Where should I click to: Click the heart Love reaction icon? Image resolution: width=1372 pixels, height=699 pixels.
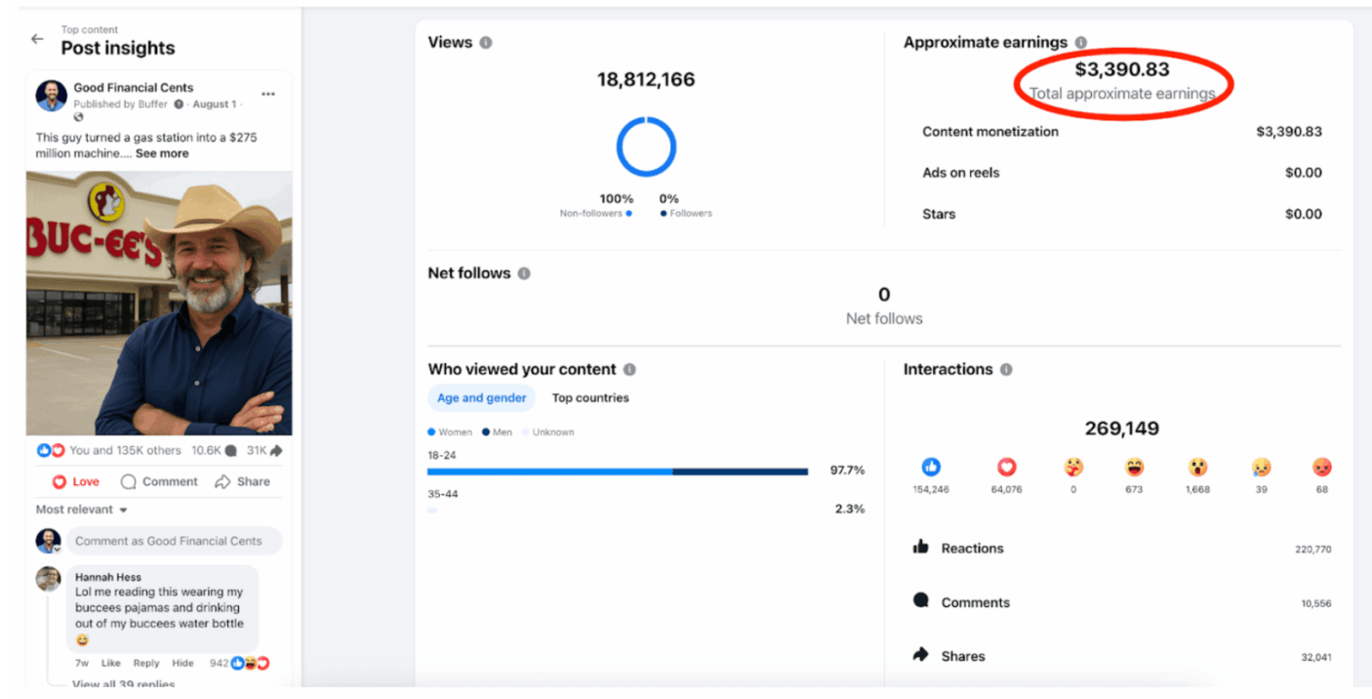click(x=1006, y=468)
